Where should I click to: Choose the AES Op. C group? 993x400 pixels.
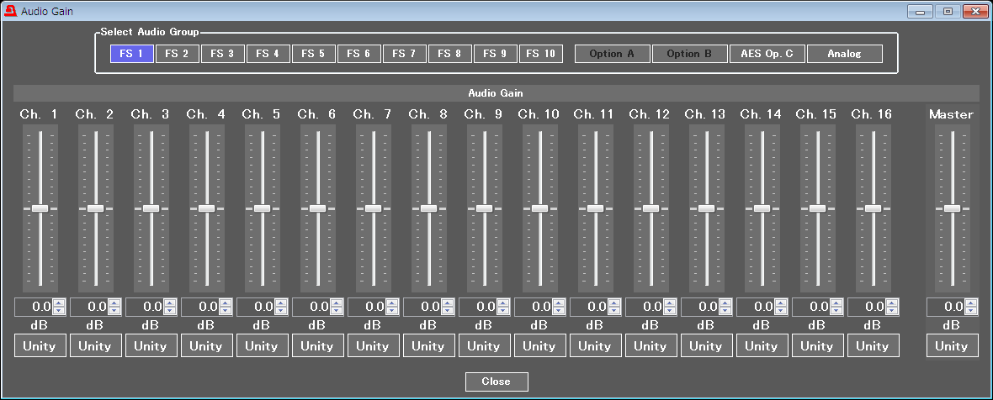coord(767,54)
